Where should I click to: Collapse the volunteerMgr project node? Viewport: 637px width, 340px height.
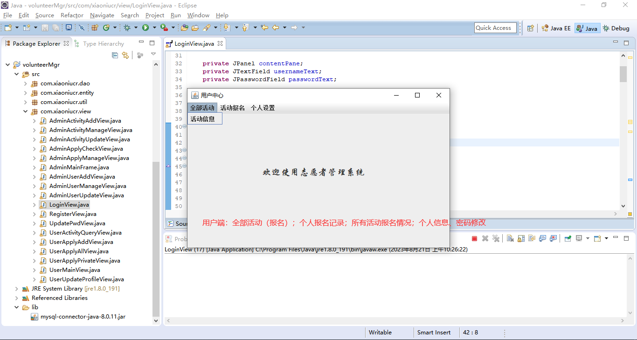pos(7,65)
